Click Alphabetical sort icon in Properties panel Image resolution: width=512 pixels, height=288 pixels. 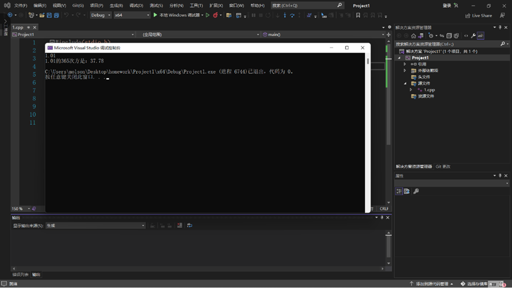(407, 191)
